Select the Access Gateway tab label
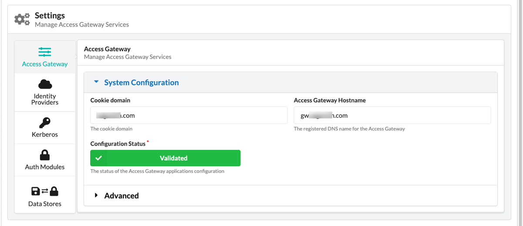The width and height of the screenshot is (523, 226). pyautogui.click(x=45, y=64)
